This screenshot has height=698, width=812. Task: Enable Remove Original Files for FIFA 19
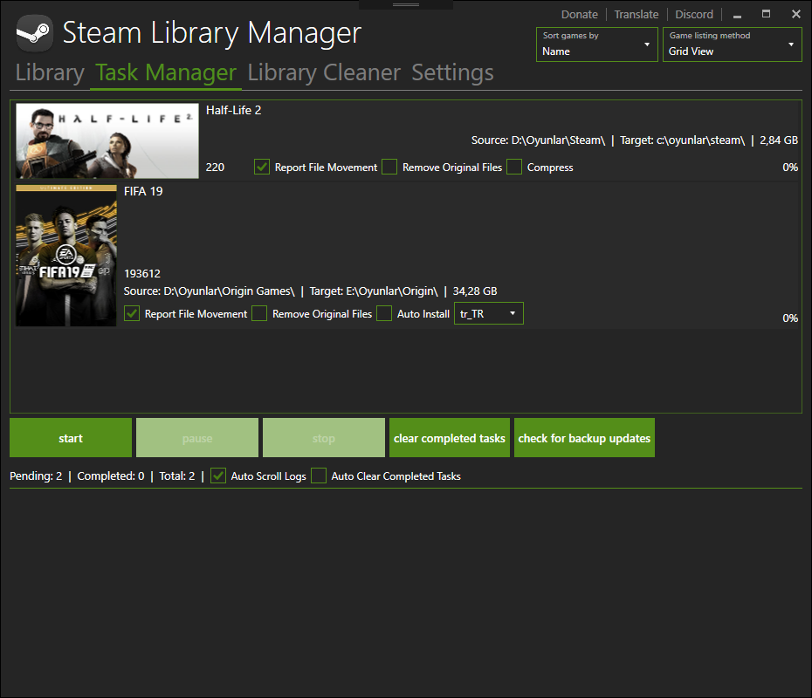pyautogui.click(x=259, y=313)
